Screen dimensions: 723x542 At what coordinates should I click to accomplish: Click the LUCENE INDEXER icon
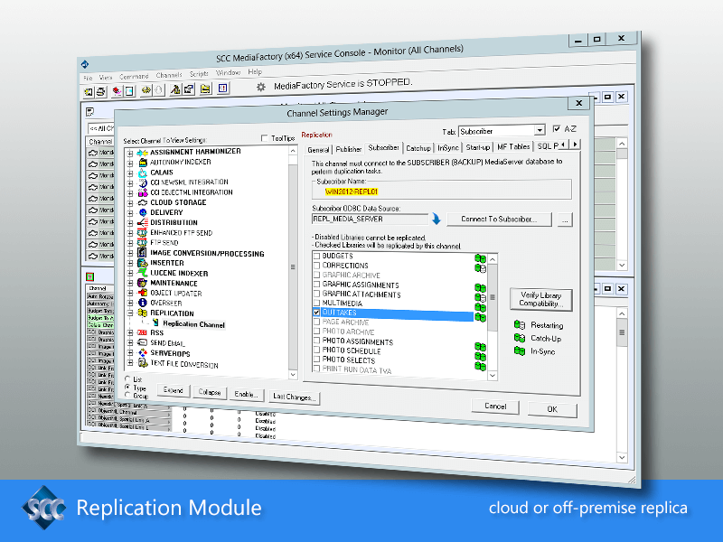pyautogui.click(x=142, y=273)
